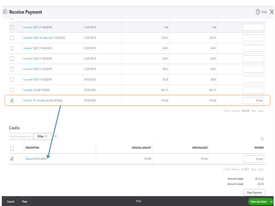Viewport: 275px width, 206px height.
Task: Click the 01/01/2020 due date for Invoice # 13037
Action: [x=90, y=79]
